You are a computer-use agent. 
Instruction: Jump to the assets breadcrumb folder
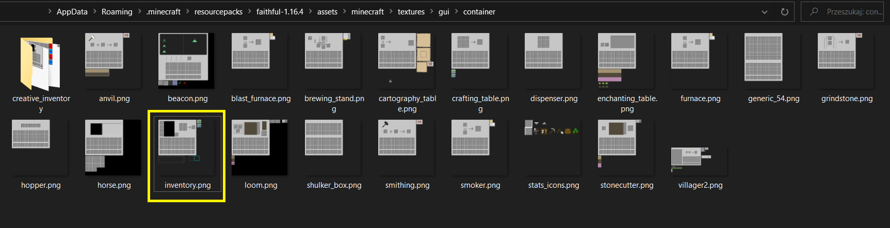click(327, 11)
